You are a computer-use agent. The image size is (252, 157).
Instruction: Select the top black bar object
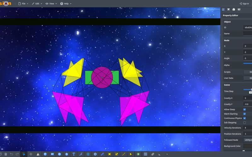(110, 22)
